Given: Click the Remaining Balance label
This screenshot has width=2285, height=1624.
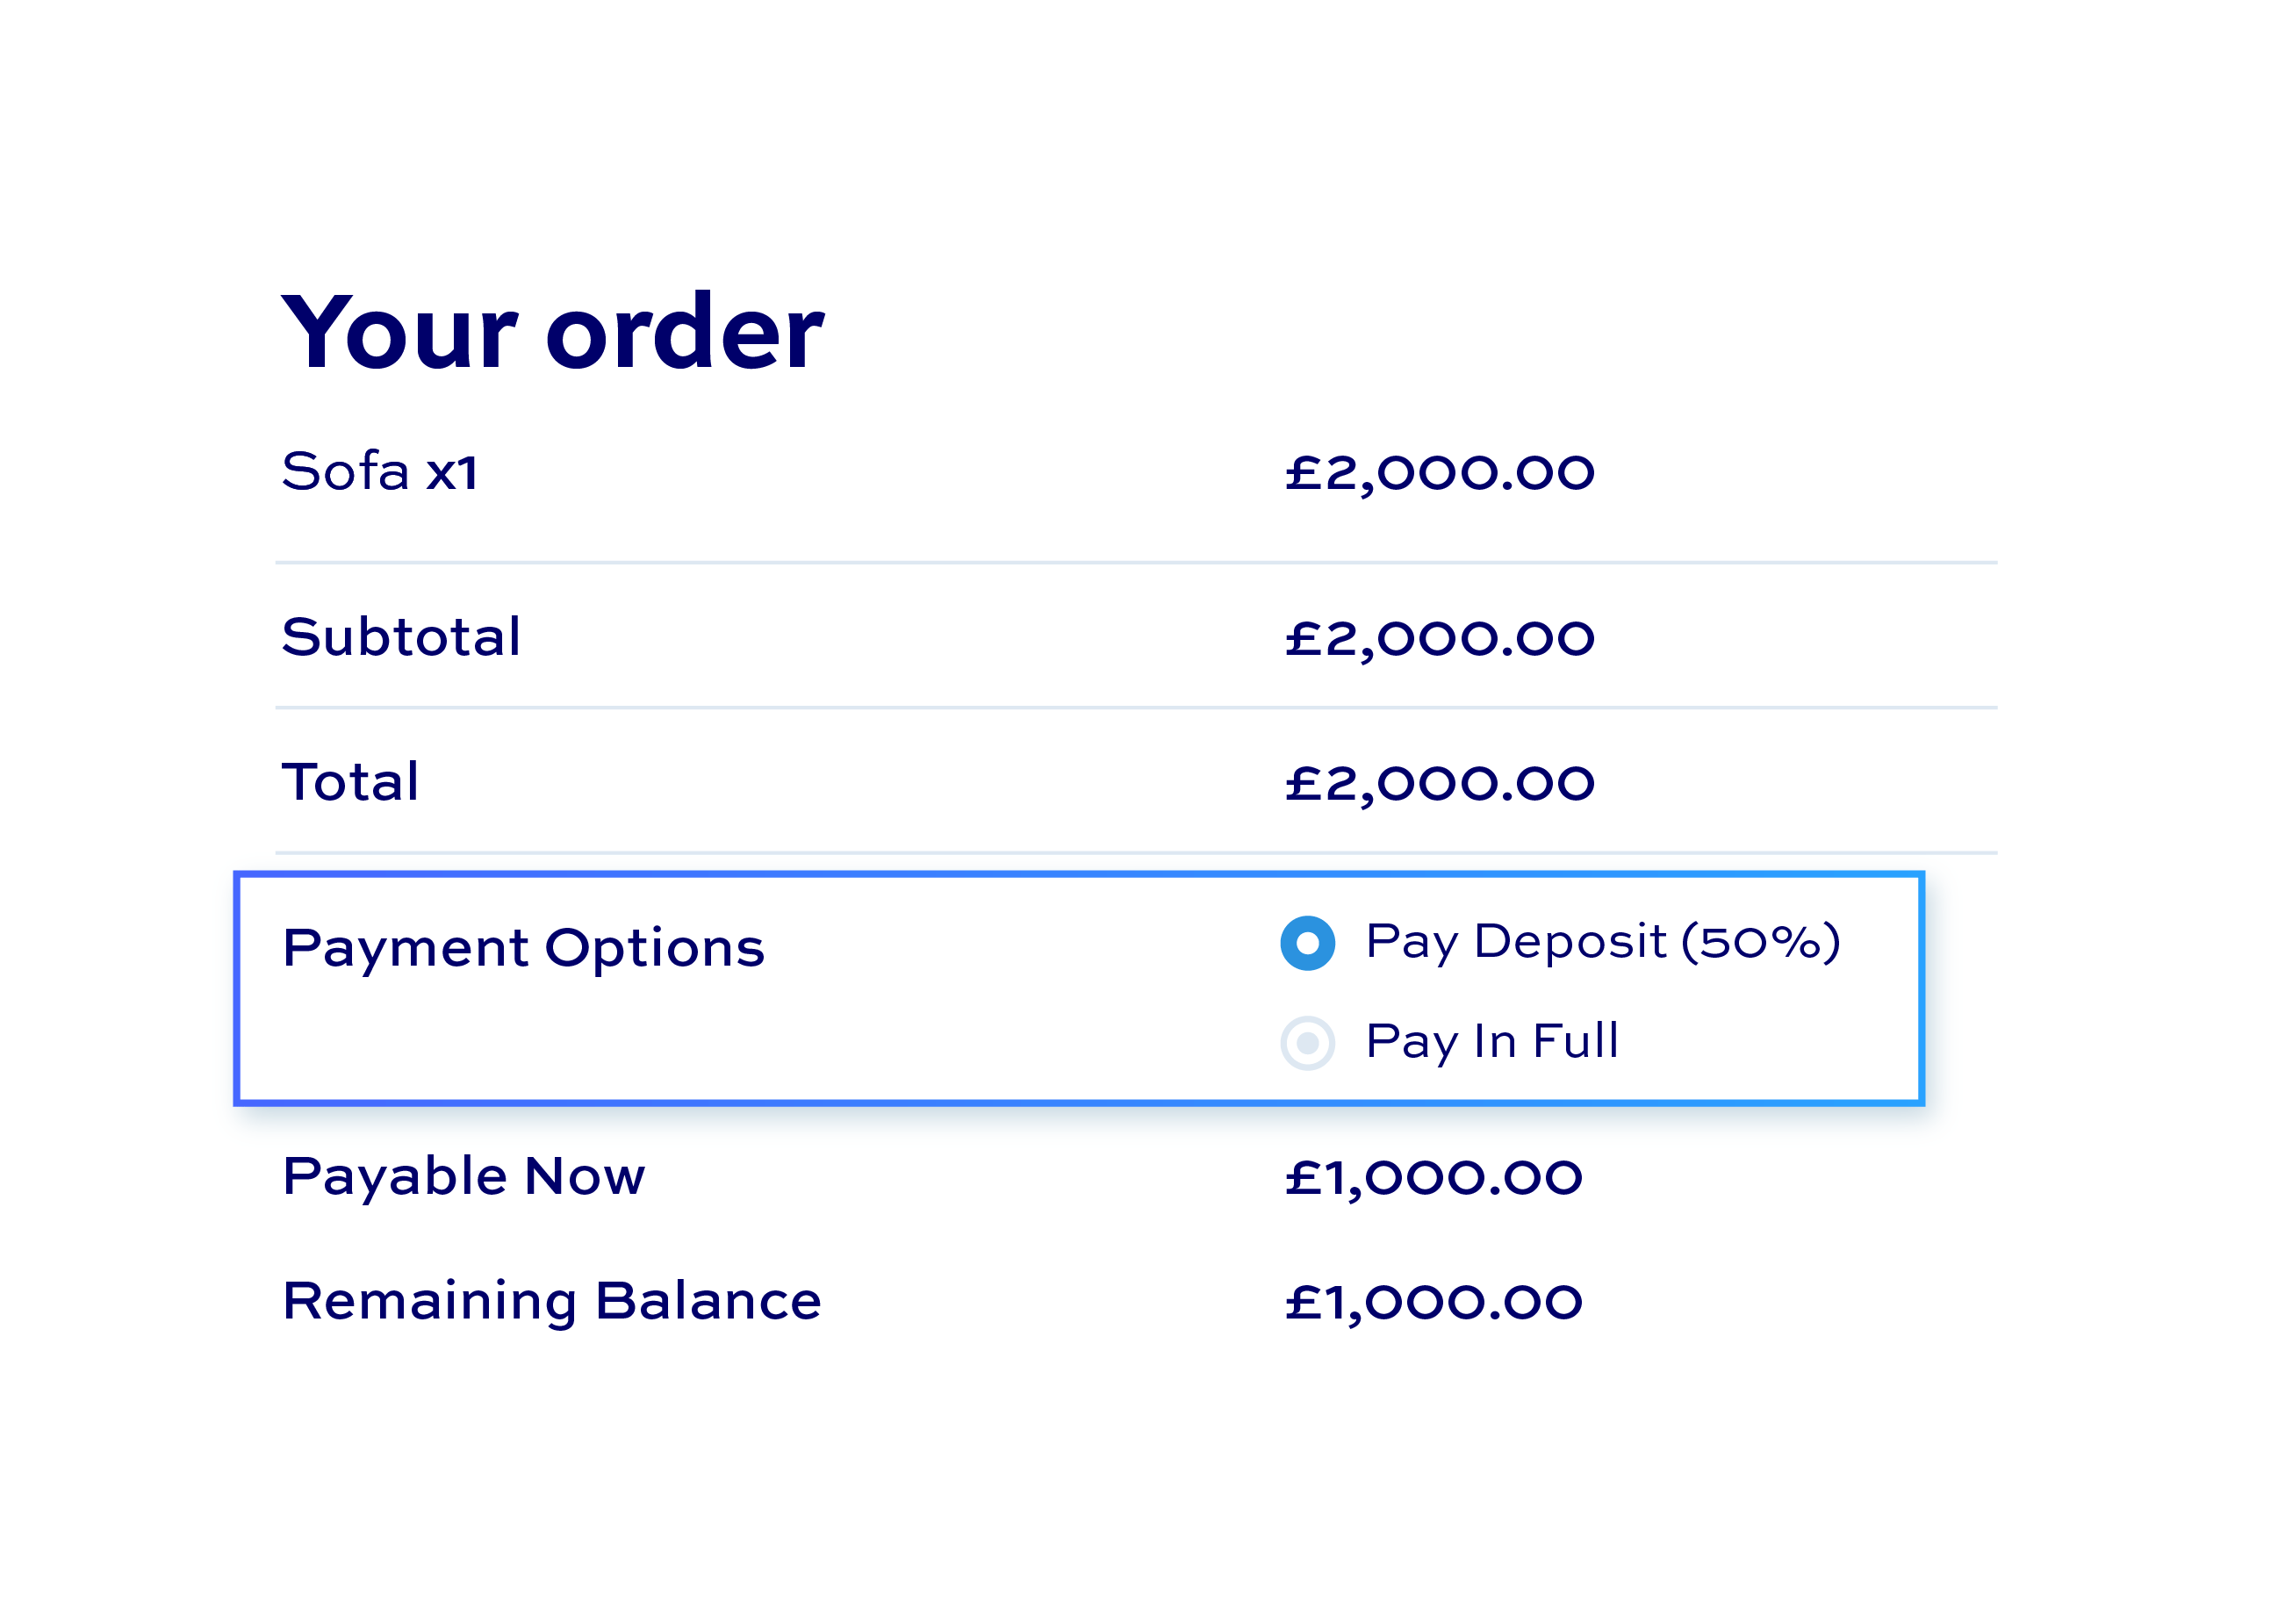Looking at the screenshot, I should point(552,1302).
